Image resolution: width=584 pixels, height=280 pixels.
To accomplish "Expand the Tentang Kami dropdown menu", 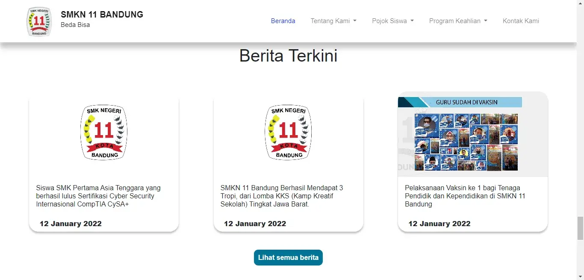I will pyautogui.click(x=333, y=21).
